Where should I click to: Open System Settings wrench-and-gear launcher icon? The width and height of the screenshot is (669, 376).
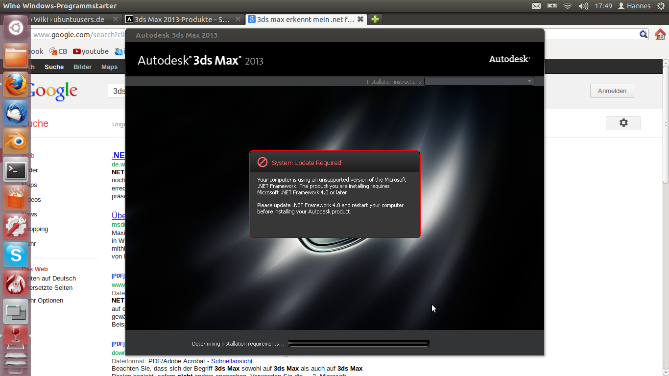coord(16,226)
